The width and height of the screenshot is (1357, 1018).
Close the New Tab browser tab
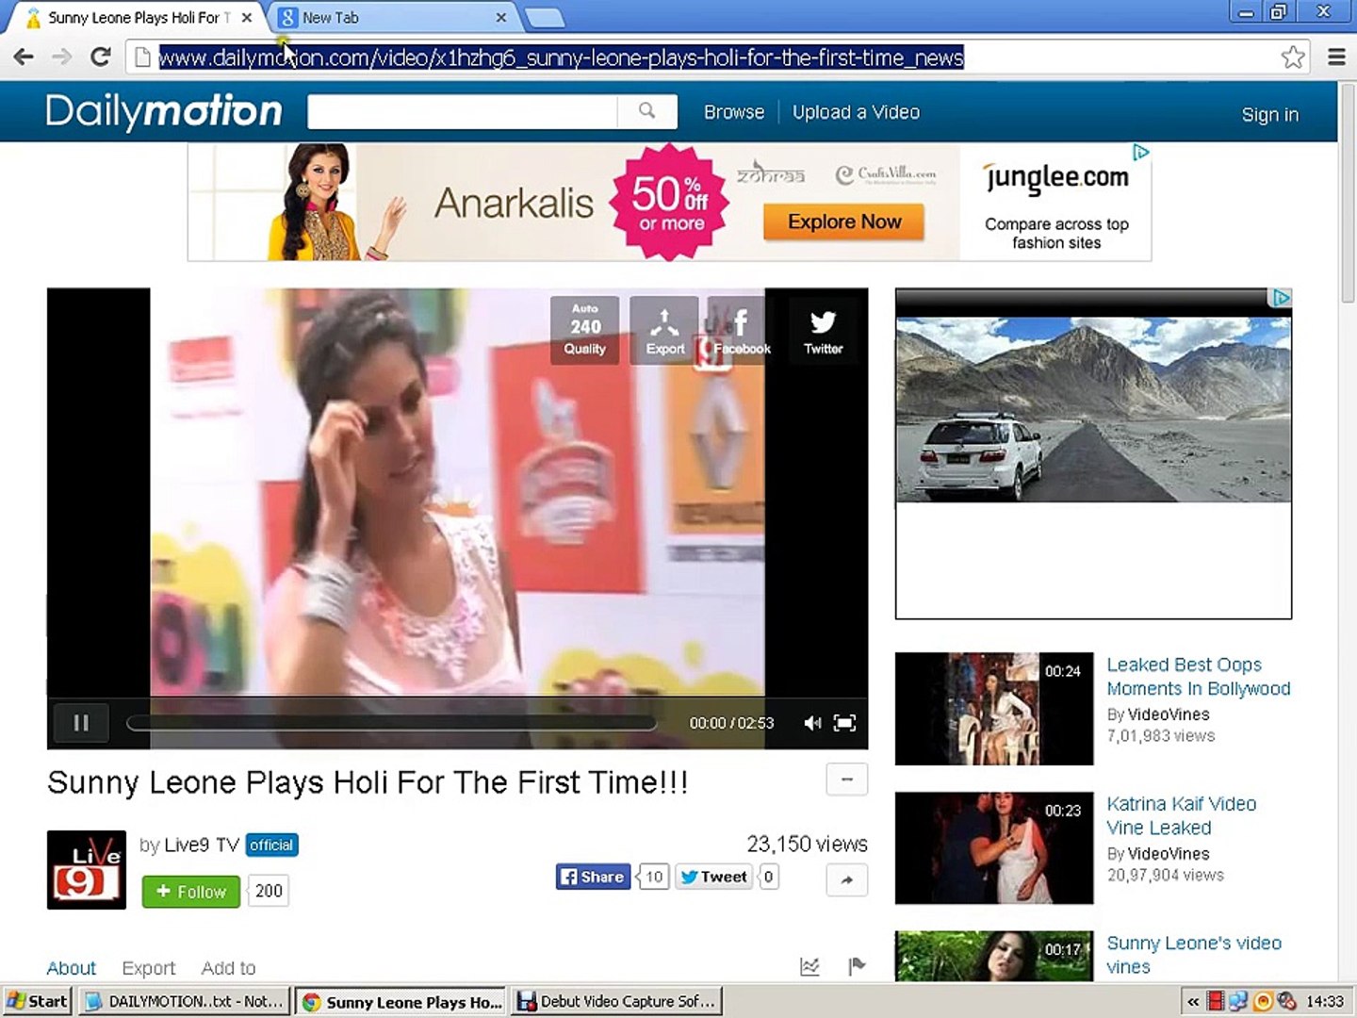(501, 17)
